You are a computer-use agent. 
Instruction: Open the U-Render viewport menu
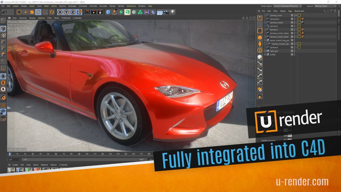coord(77,18)
